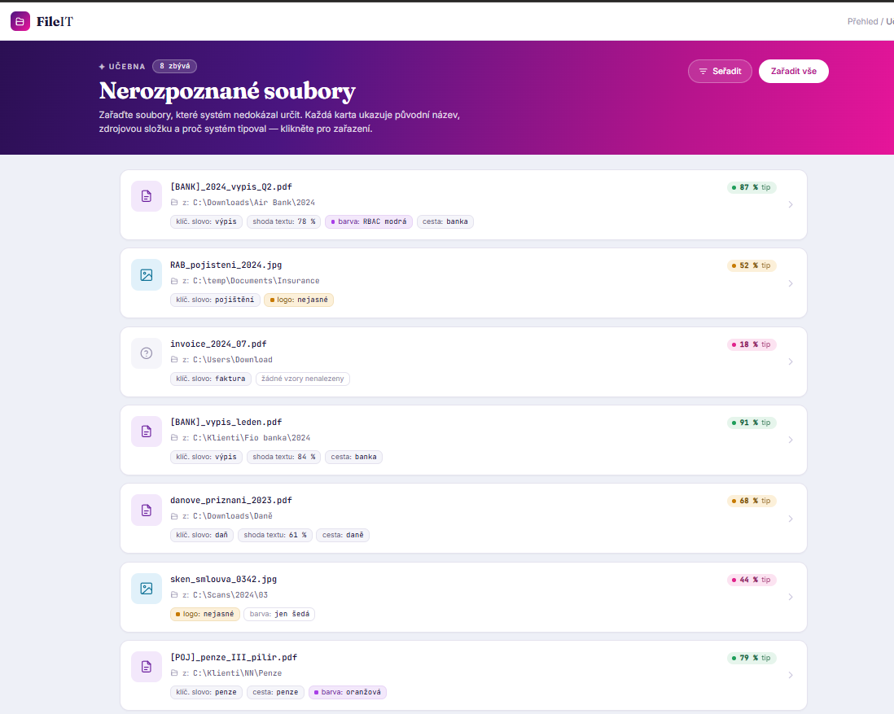894x714 pixels.
Task: Click the 'žádné vzory nenalezeny' tag
Action: click(303, 379)
